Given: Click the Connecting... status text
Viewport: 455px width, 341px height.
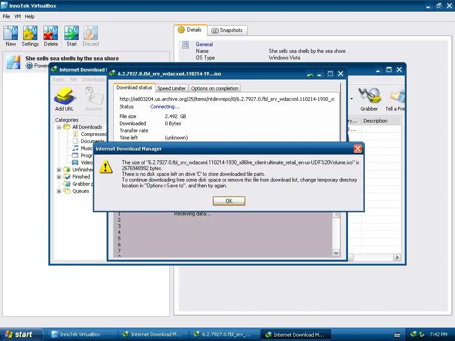Looking at the screenshot, I should (164, 107).
